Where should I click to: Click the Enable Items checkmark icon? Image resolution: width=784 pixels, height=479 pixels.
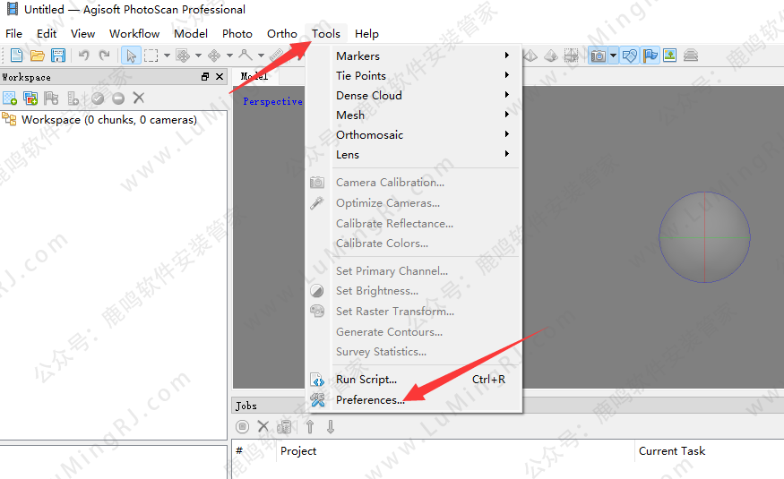pyautogui.click(x=98, y=98)
